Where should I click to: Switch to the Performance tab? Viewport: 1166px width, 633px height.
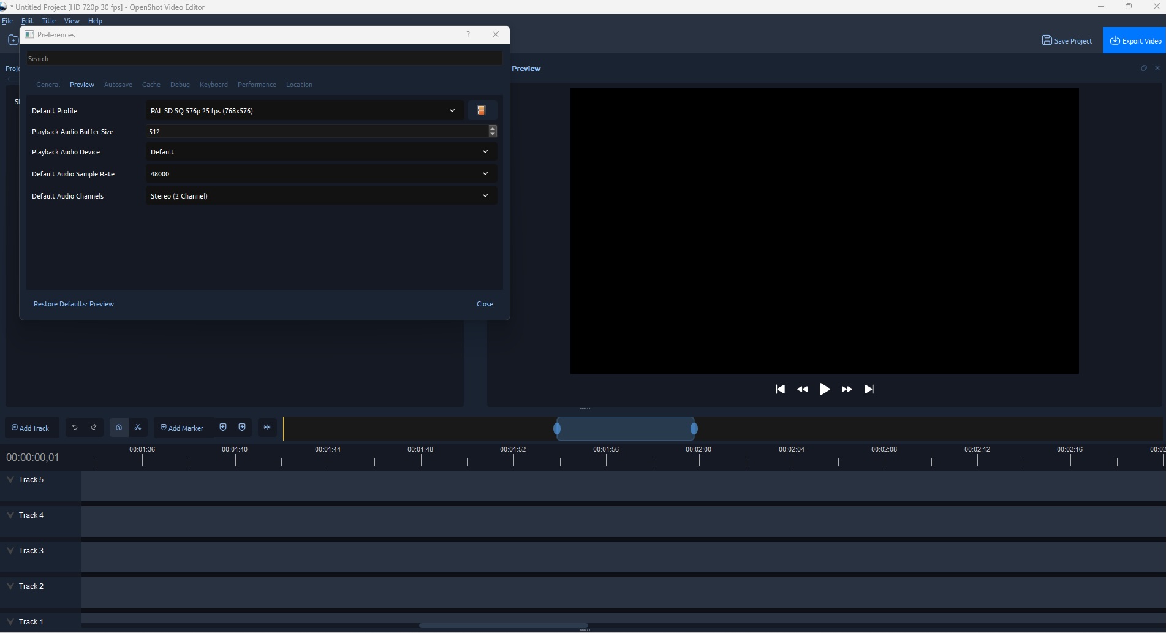tap(257, 85)
